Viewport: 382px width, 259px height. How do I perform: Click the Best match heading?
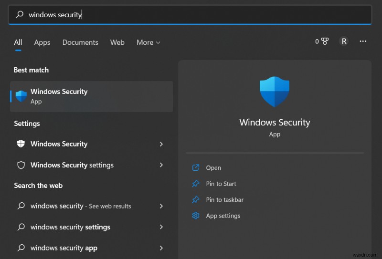(31, 70)
